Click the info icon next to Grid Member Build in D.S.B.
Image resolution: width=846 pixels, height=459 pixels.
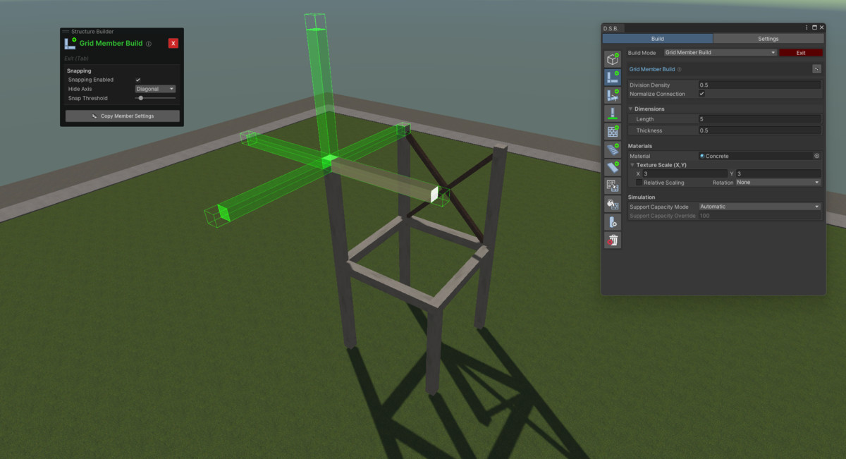pos(680,70)
